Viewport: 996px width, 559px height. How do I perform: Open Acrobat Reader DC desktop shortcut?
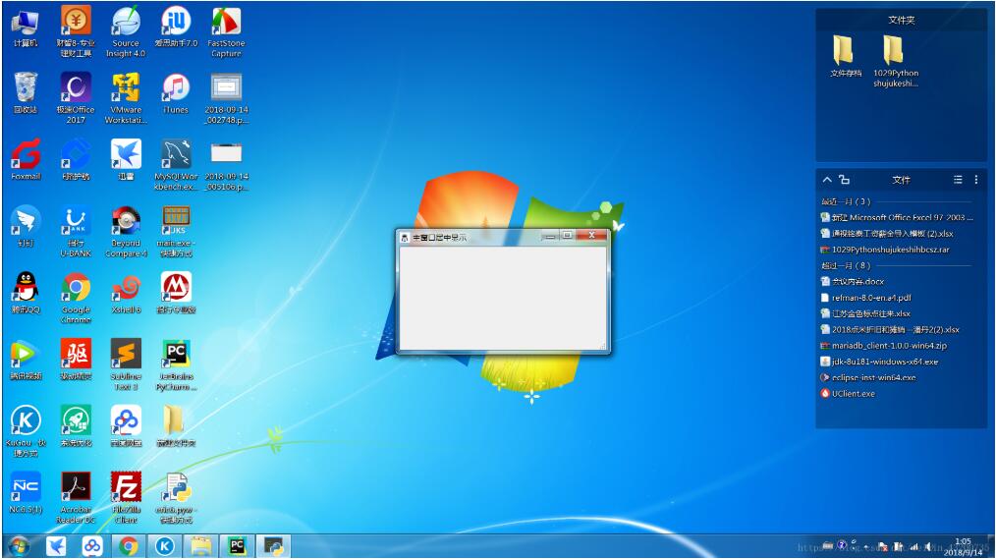(x=76, y=498)
